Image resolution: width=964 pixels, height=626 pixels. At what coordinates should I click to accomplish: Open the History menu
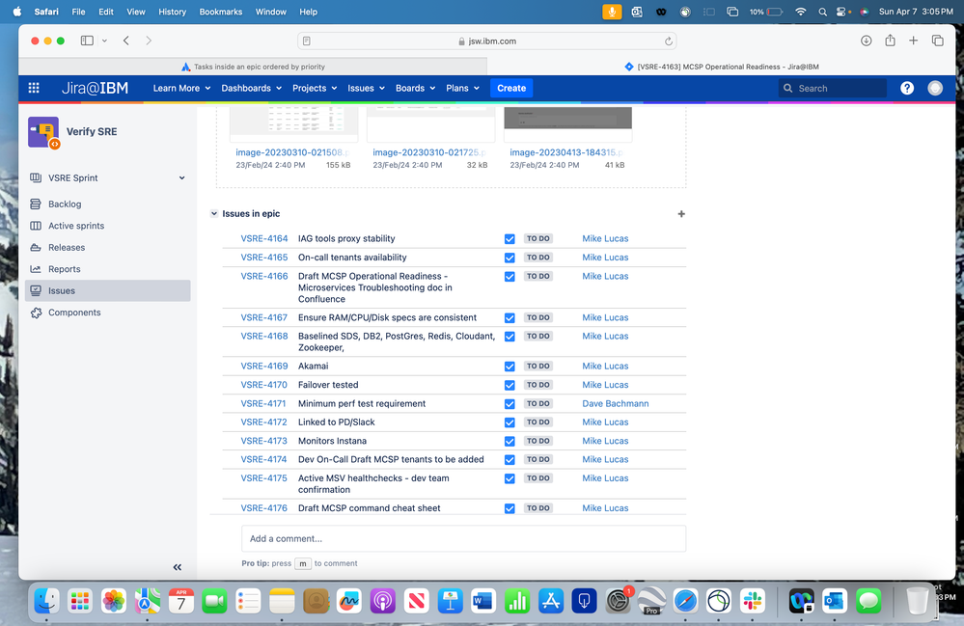click(x=172, y=12)
